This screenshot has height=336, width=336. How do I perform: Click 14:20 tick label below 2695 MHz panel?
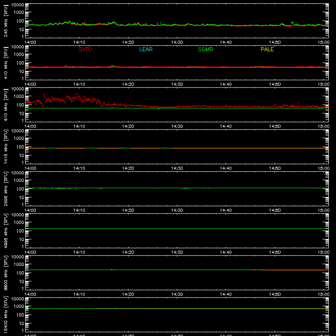pos(128,210)
